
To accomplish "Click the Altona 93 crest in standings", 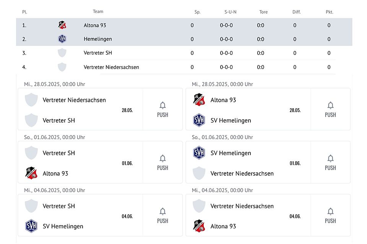I will 62,25.
